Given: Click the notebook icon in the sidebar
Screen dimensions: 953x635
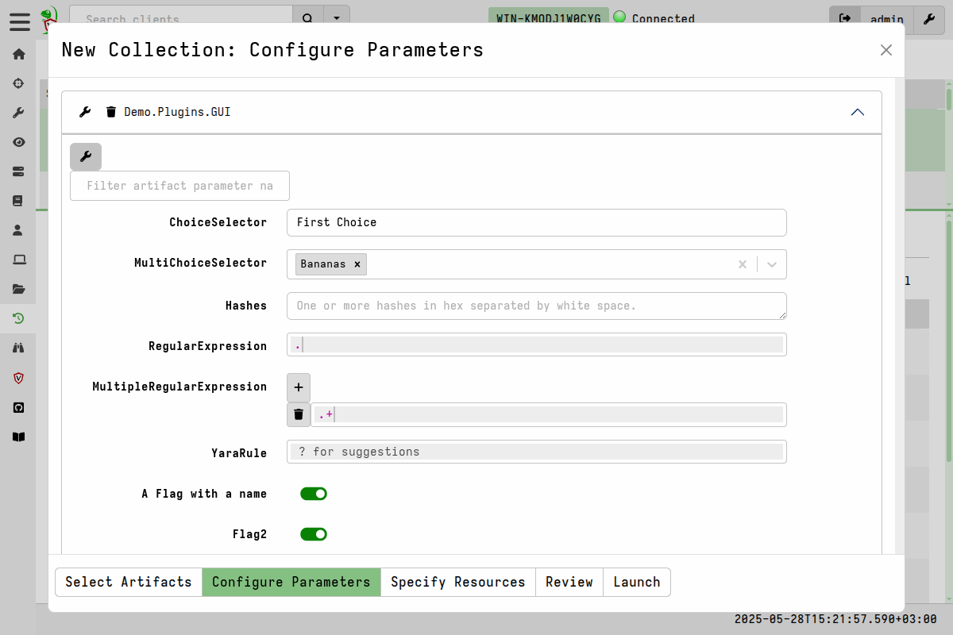Looking at the screenshot, I should coord(18,200).
